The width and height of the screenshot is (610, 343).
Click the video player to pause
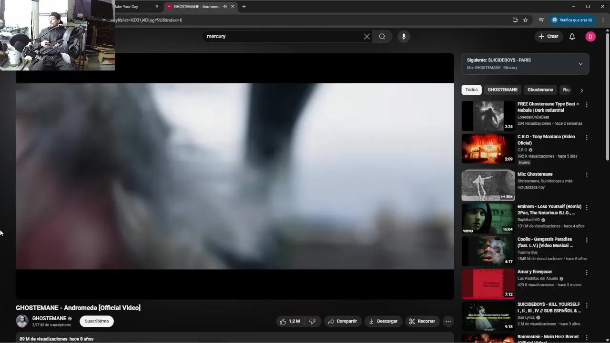pos(235,176)
